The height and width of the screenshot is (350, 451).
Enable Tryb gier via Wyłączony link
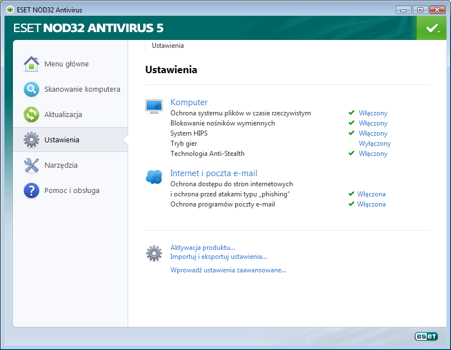[x=375, y=143]
